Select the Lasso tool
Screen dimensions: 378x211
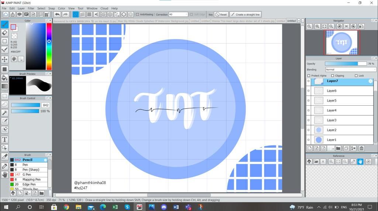(4, 104)
